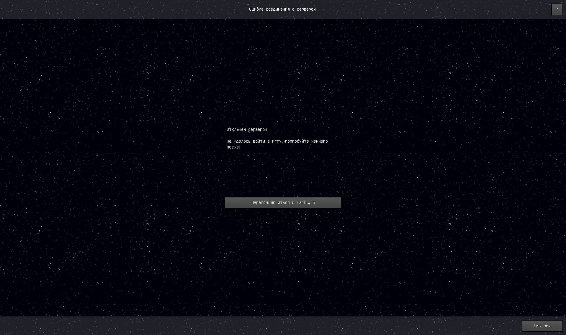Click the word попробуйте in the message
The width and height of the screenshot is (566, 335).
click(x=297, y=141)
